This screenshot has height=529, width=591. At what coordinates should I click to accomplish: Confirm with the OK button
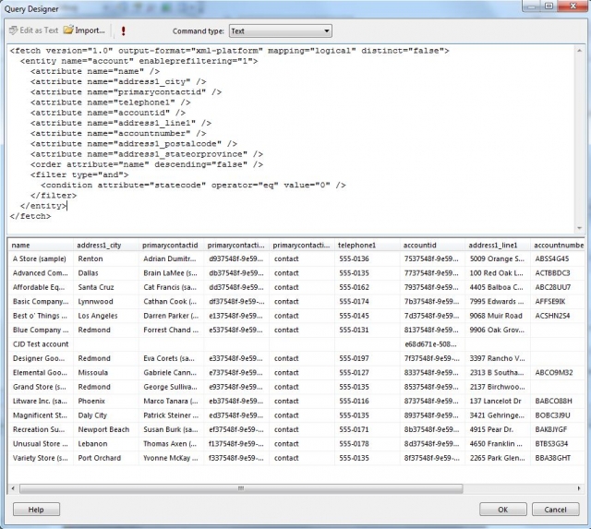point(502,510)
